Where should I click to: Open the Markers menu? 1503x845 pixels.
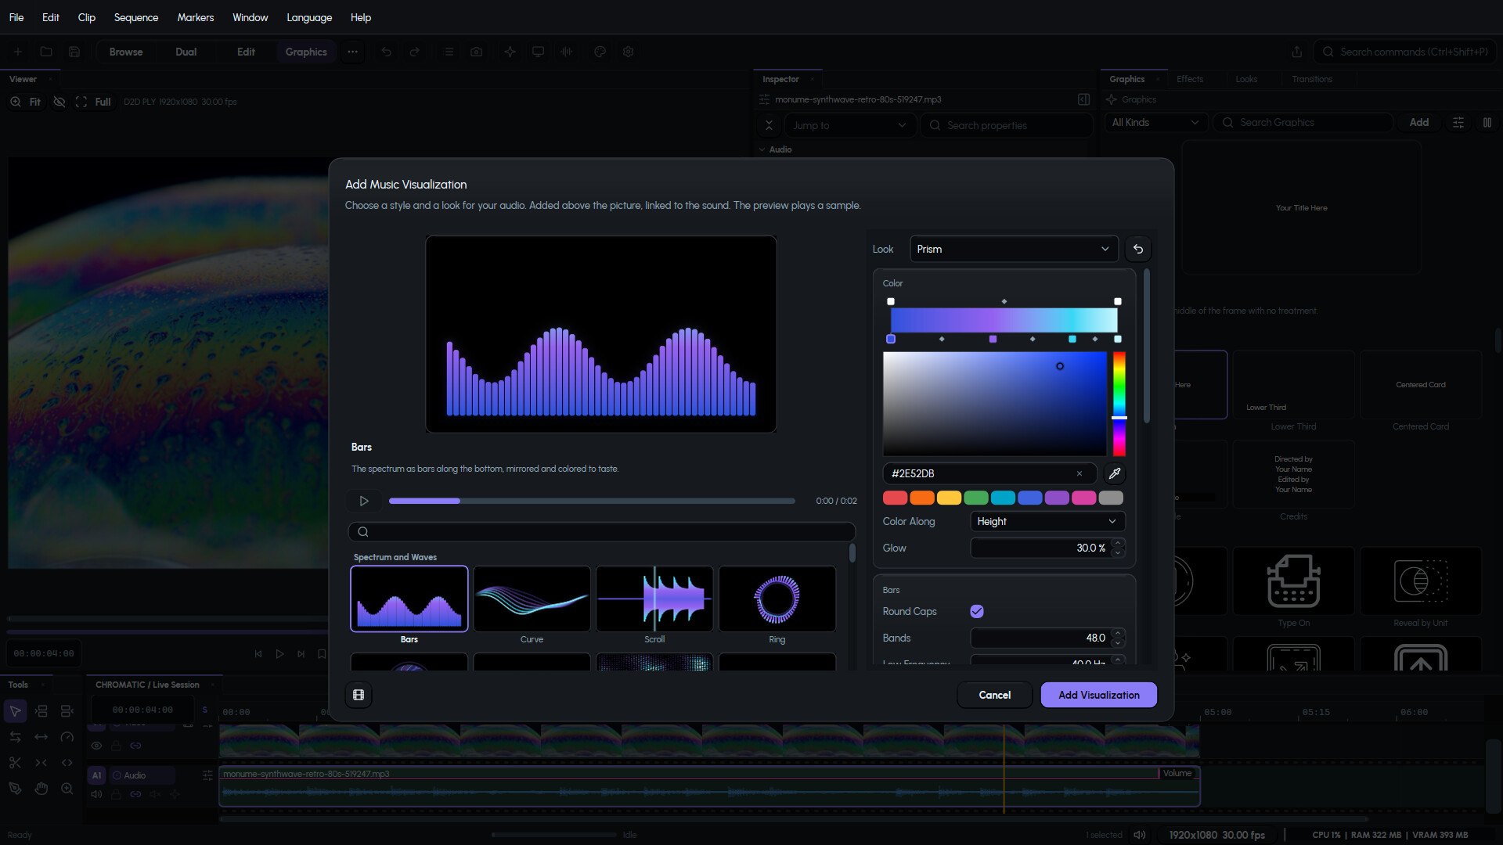coord(196,17)
